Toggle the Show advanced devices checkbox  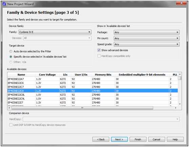(x=99, y=50)
